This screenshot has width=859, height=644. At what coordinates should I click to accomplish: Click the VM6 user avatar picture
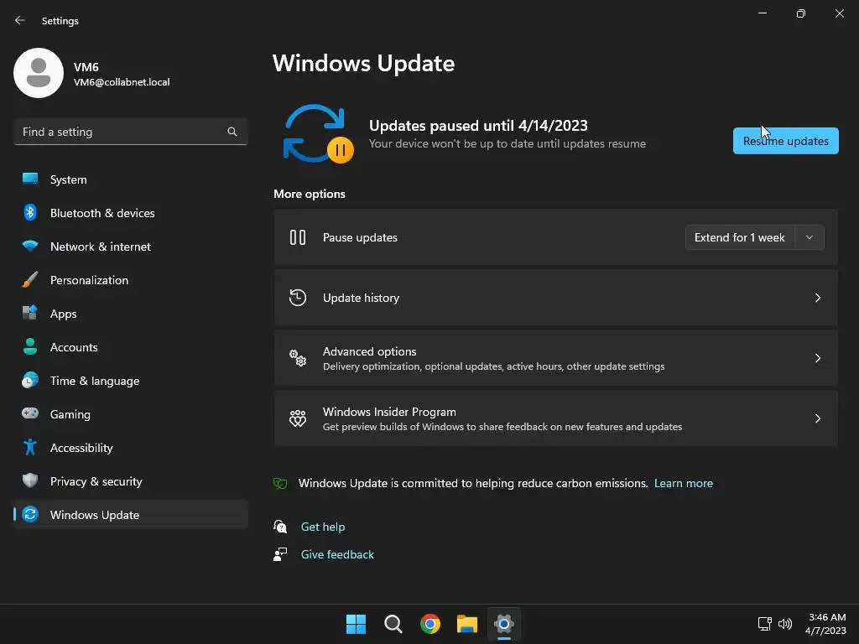tap(39, 73)
